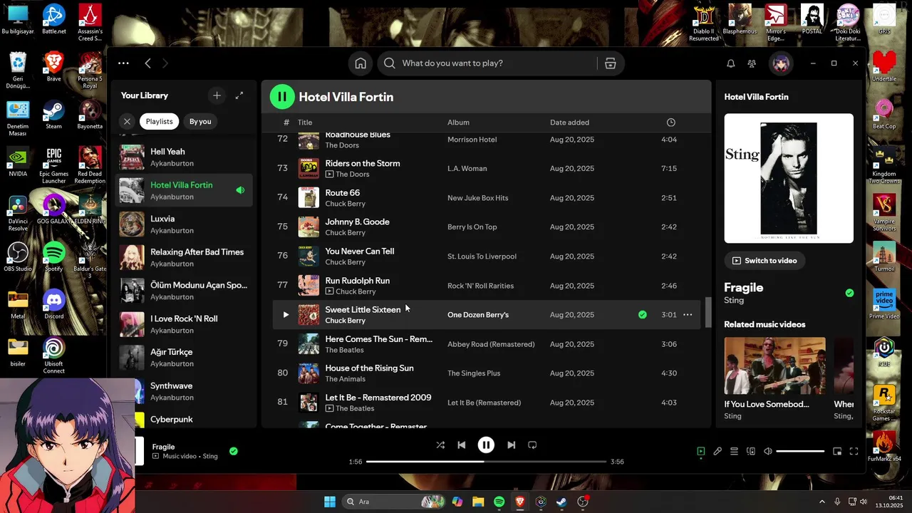Toggle the Now Playing view
The height and width of the screenshot is (513, 912).
pyautogui.click(x=700, y=451)
